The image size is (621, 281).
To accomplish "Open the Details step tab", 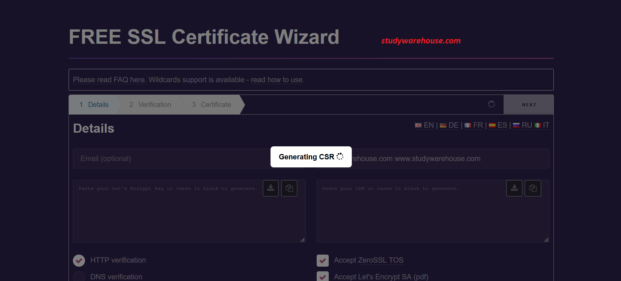I will click(x=94, y=105).
